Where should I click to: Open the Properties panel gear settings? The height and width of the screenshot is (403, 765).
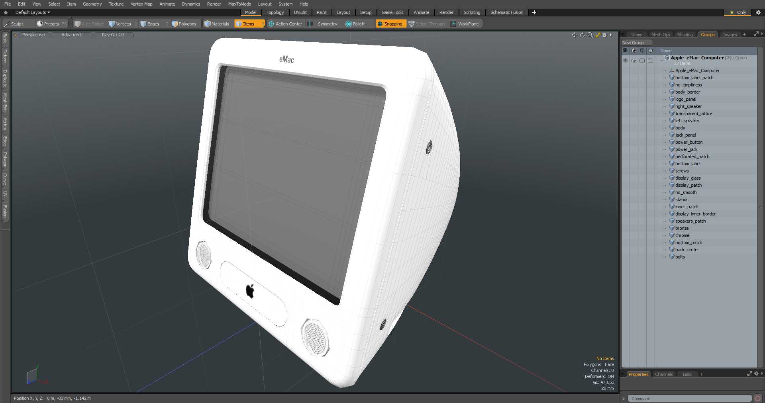tap(756, 374)
